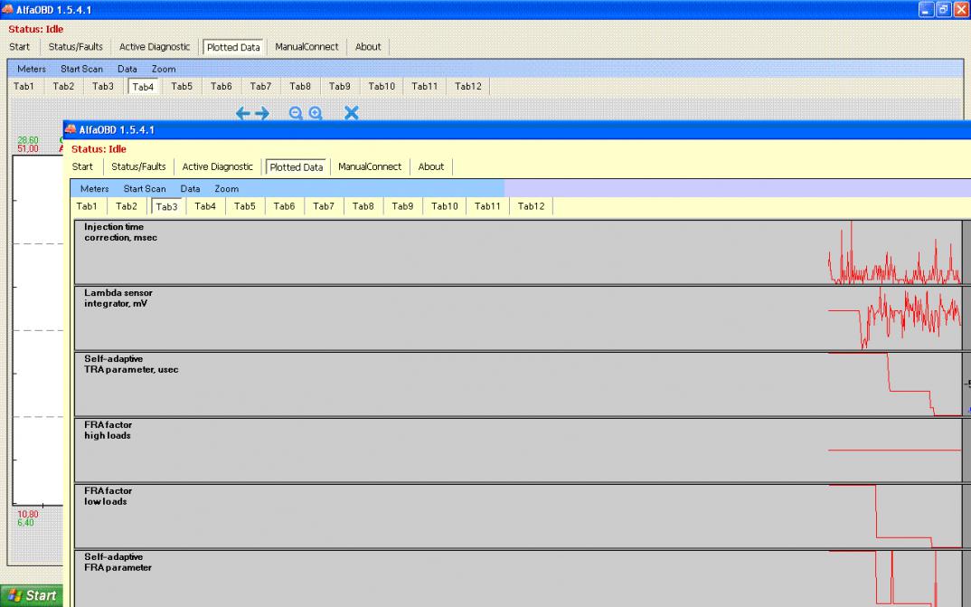This screenshot has width=971, height=607.
Task: Zoom out using the minus magnifier icon
Action: (x=296, y=113)
